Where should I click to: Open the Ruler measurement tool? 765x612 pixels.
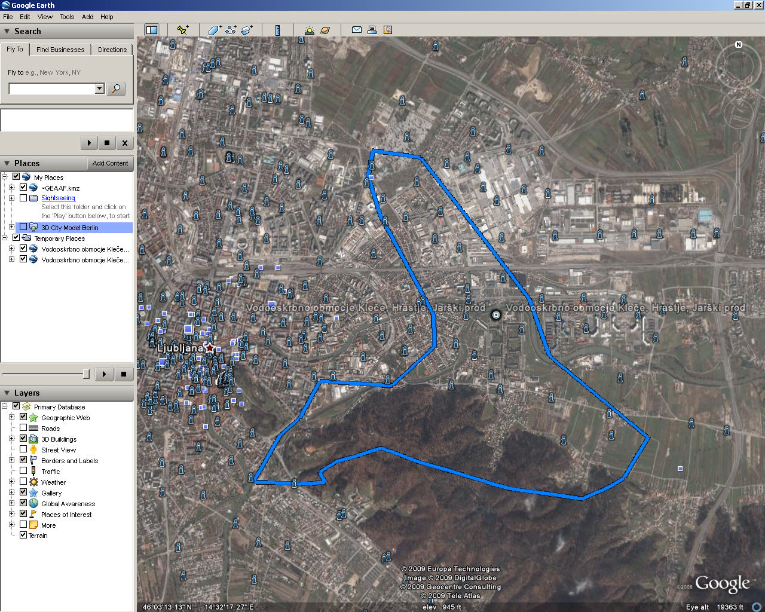coord(277,30)
